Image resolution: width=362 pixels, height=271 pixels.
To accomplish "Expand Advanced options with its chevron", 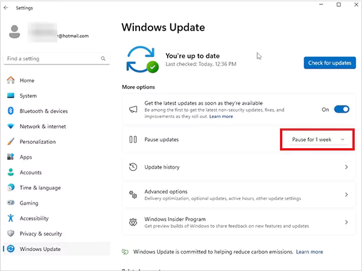I will [346, 195].
